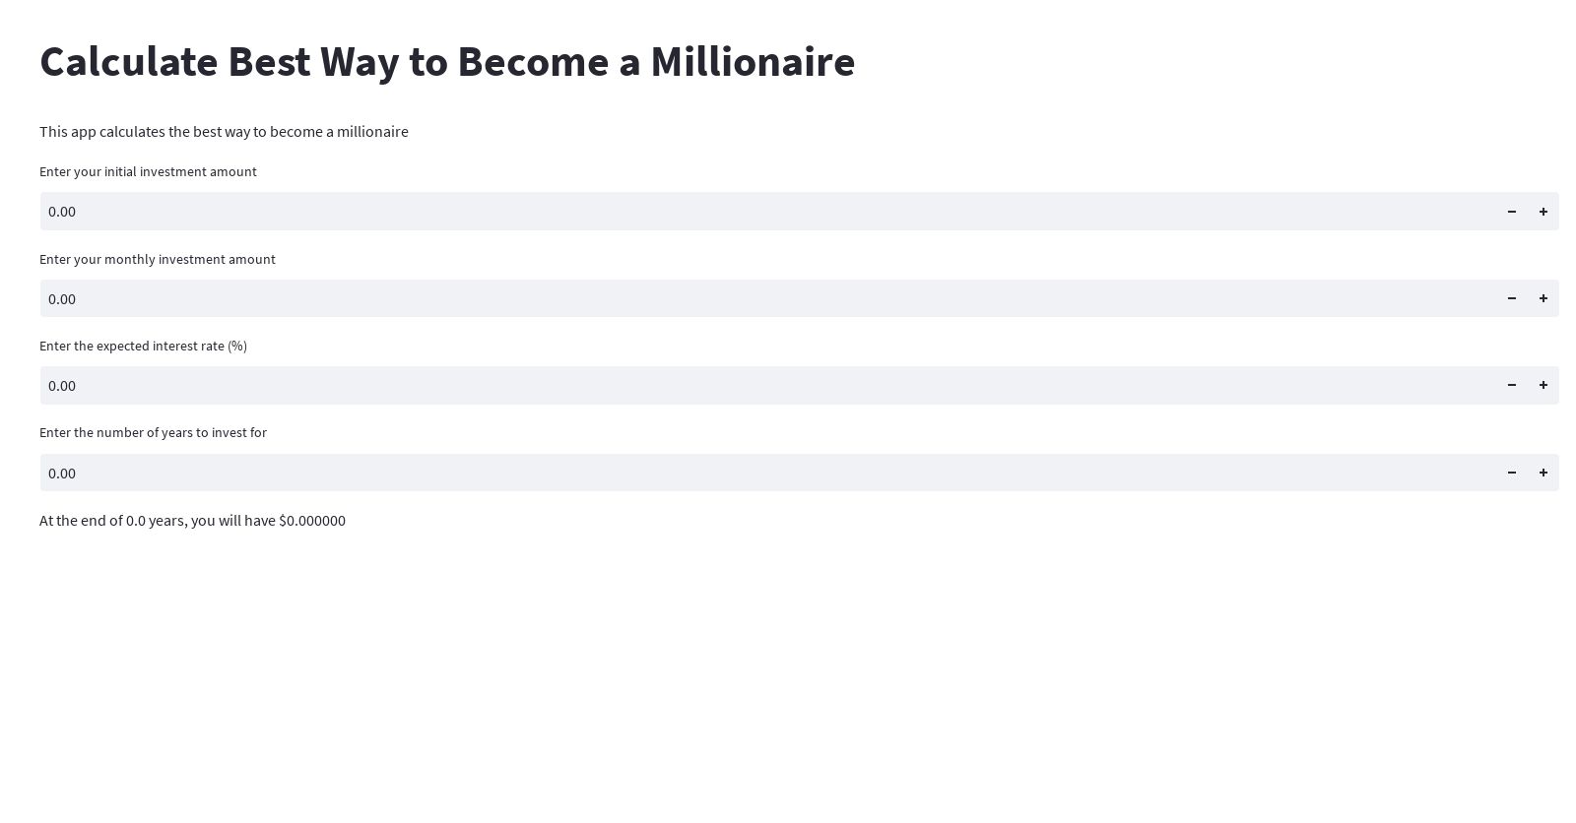Decrement the monthly investment amount
The height and width of the screenshot is (823, 1576).
pos(1511,298)
